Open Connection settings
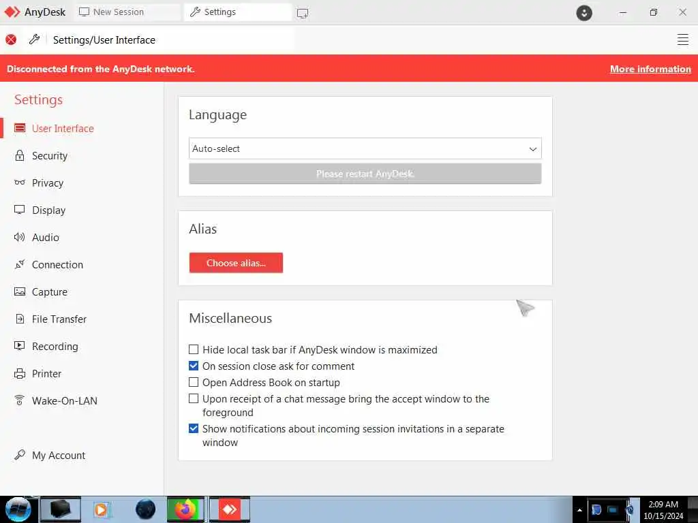 [57, 265]
